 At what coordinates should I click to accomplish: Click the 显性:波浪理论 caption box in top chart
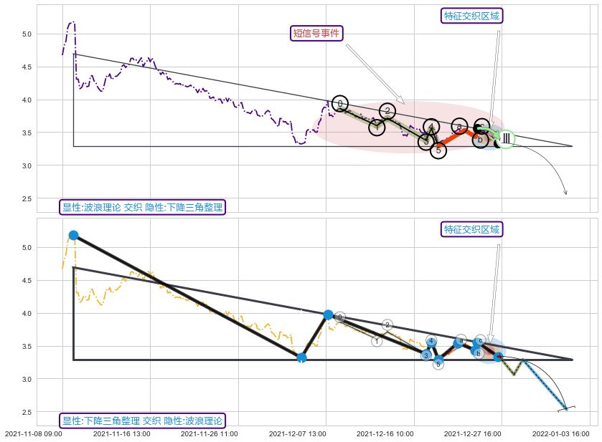pyautogui.click(x=143, y=208)
